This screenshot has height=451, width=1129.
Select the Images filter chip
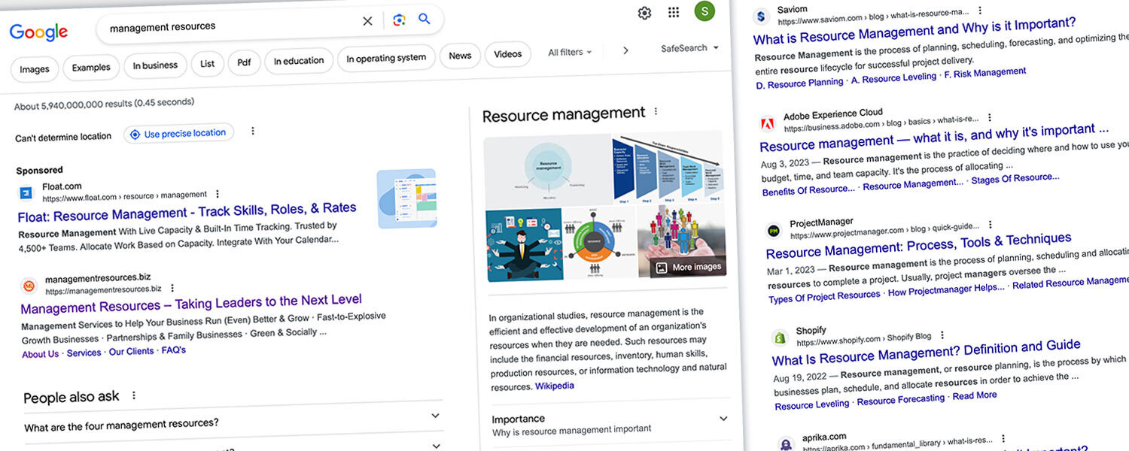pos(35,69)
